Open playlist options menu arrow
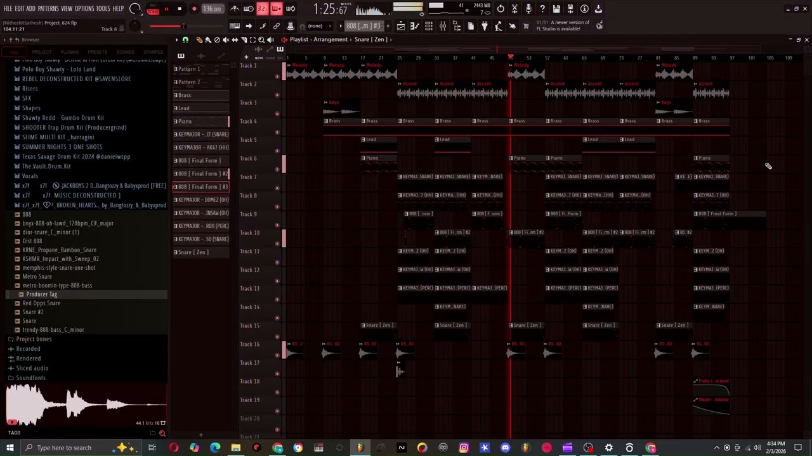This screenshot has width=812, height=456. [x=176, y=39]
